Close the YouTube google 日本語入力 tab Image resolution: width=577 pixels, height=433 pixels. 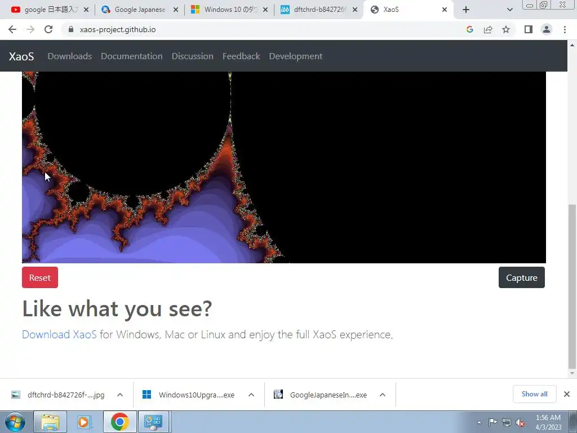point(86,10)
